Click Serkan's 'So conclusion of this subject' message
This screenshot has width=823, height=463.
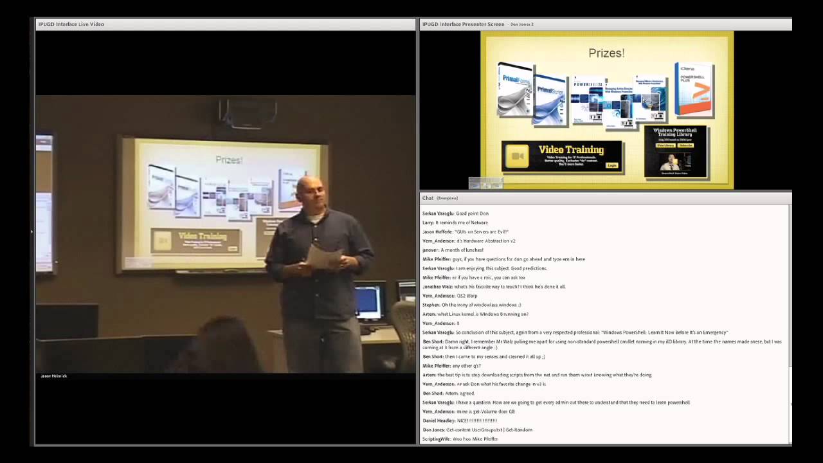tap(575, 332)
